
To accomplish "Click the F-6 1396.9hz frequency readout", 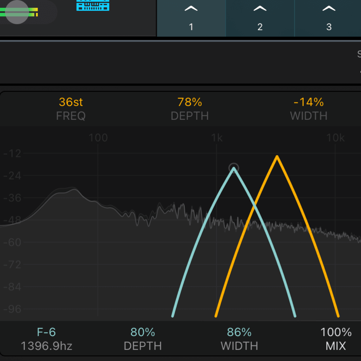I will tap(46, 339).
